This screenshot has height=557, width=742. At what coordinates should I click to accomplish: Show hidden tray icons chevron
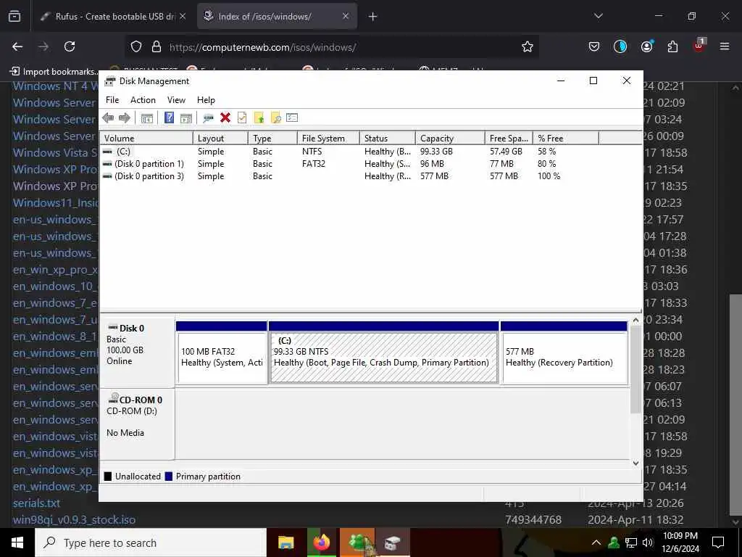tap(596, 542)
